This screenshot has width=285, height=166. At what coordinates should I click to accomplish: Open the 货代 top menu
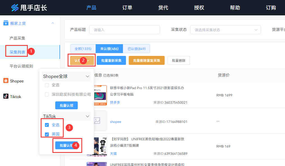point(163,8)
